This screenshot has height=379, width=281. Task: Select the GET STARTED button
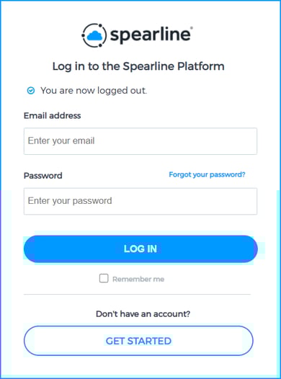(x=138, y=341)
